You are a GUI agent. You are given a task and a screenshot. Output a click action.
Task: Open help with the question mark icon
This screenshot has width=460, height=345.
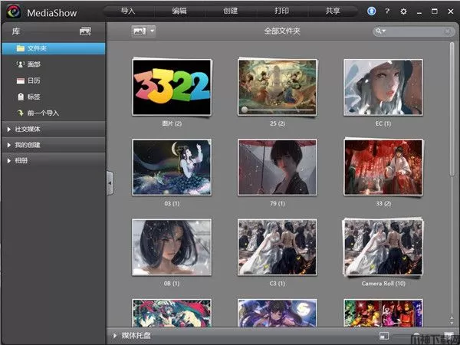387,11
